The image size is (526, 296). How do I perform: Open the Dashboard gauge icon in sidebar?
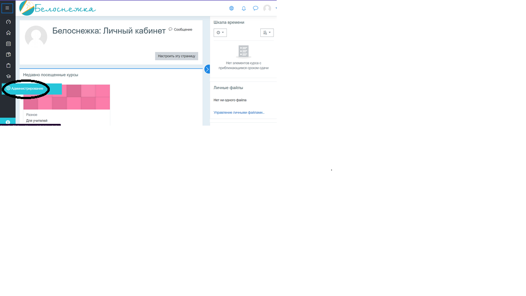click(8, 22)
